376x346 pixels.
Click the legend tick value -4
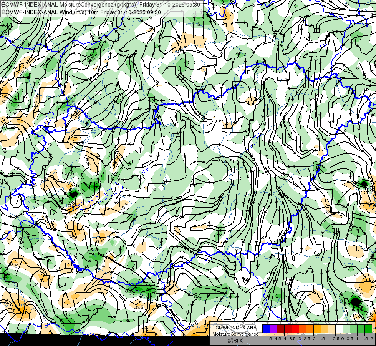(284, 339)
